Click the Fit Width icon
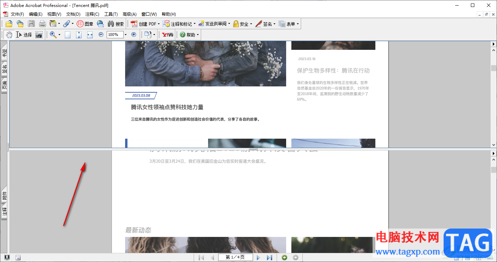Image resolution: width=497 pixels, height=262 pixels. pos(90,35)
